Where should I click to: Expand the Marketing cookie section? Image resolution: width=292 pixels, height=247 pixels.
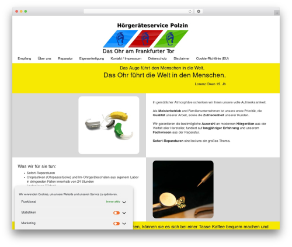[124, 224]
